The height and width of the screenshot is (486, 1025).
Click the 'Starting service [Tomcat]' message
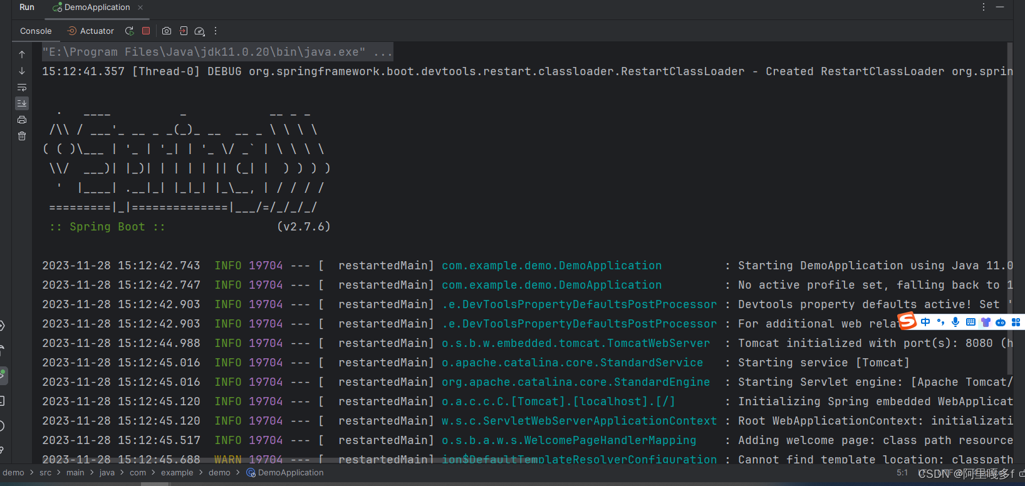824,363
